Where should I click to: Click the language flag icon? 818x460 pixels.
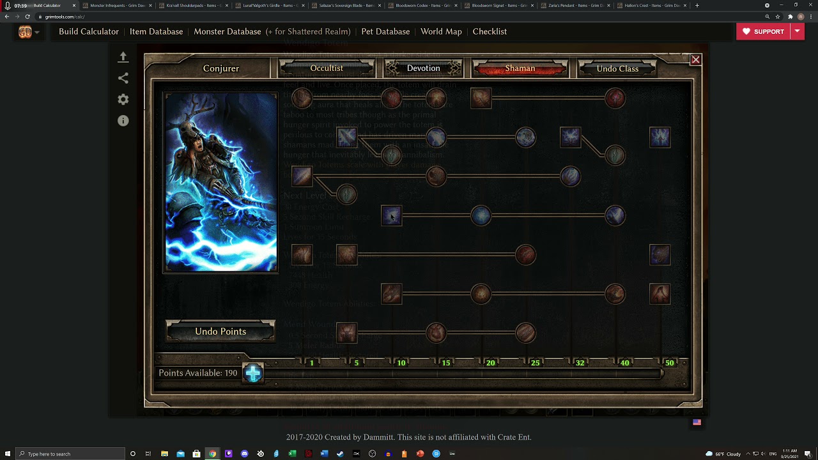[697, 422]
